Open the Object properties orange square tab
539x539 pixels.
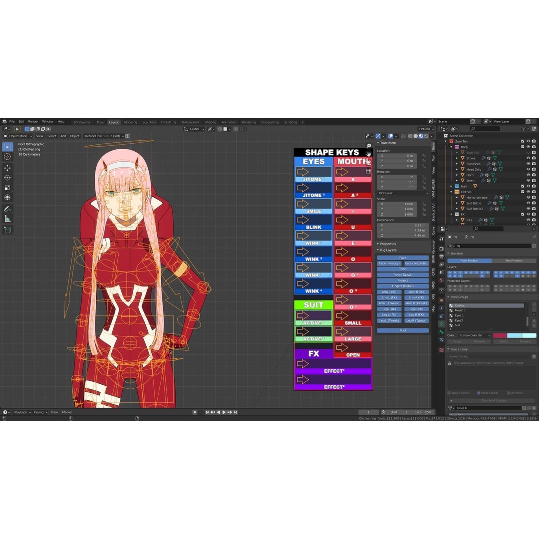coord(441,300)
